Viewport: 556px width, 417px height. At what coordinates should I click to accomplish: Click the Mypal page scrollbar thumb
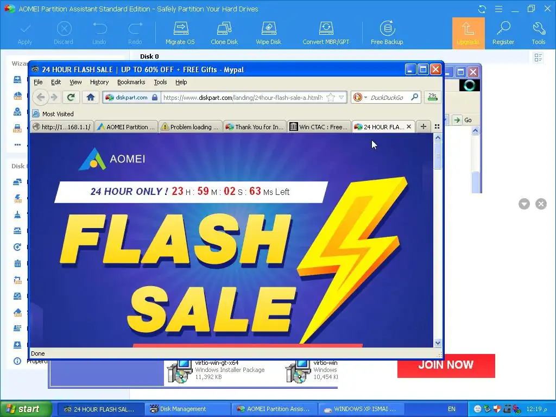(x=438, y=155)
